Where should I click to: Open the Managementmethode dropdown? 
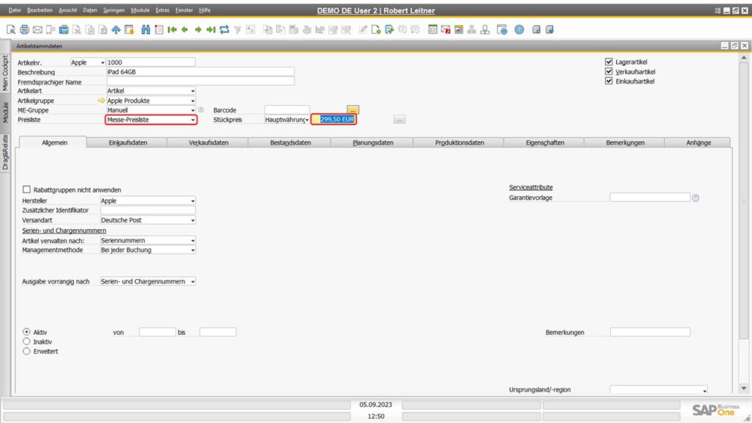148,250
